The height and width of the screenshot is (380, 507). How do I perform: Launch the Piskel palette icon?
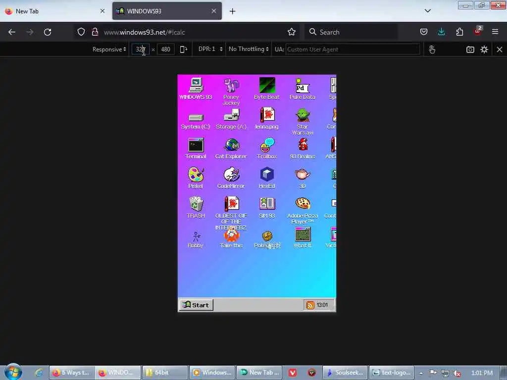196,178
